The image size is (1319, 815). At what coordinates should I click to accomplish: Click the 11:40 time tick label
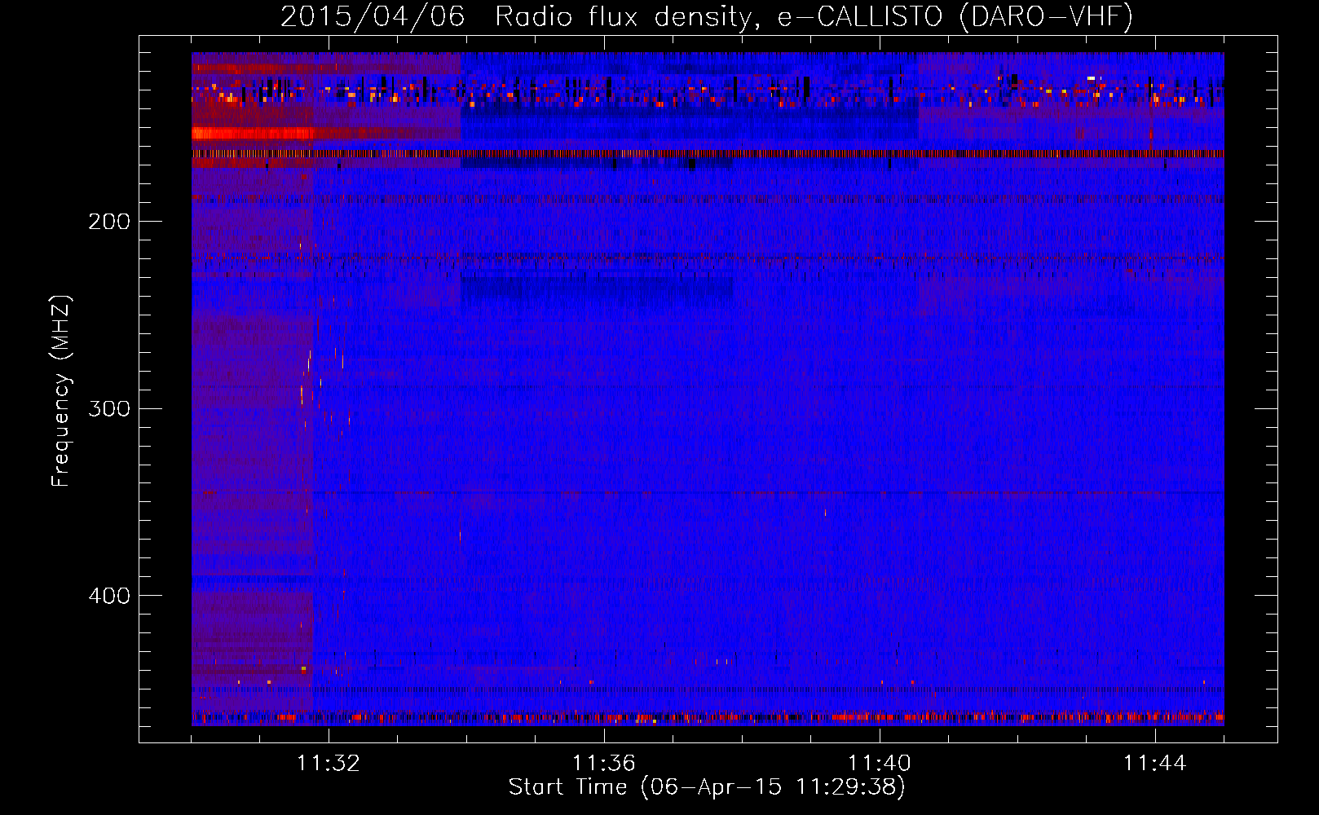(x=880, y=764)
